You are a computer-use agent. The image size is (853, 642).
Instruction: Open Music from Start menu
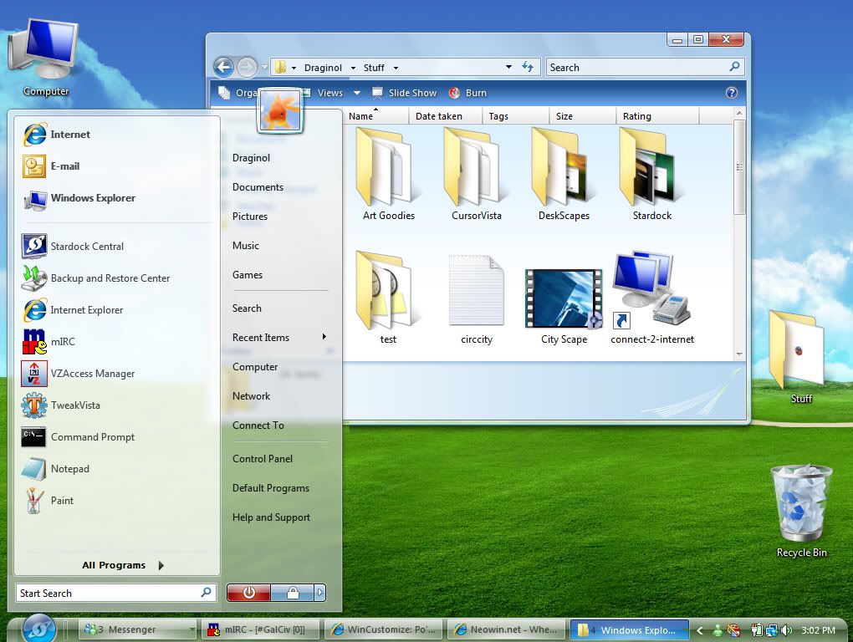tap(245, 246)
